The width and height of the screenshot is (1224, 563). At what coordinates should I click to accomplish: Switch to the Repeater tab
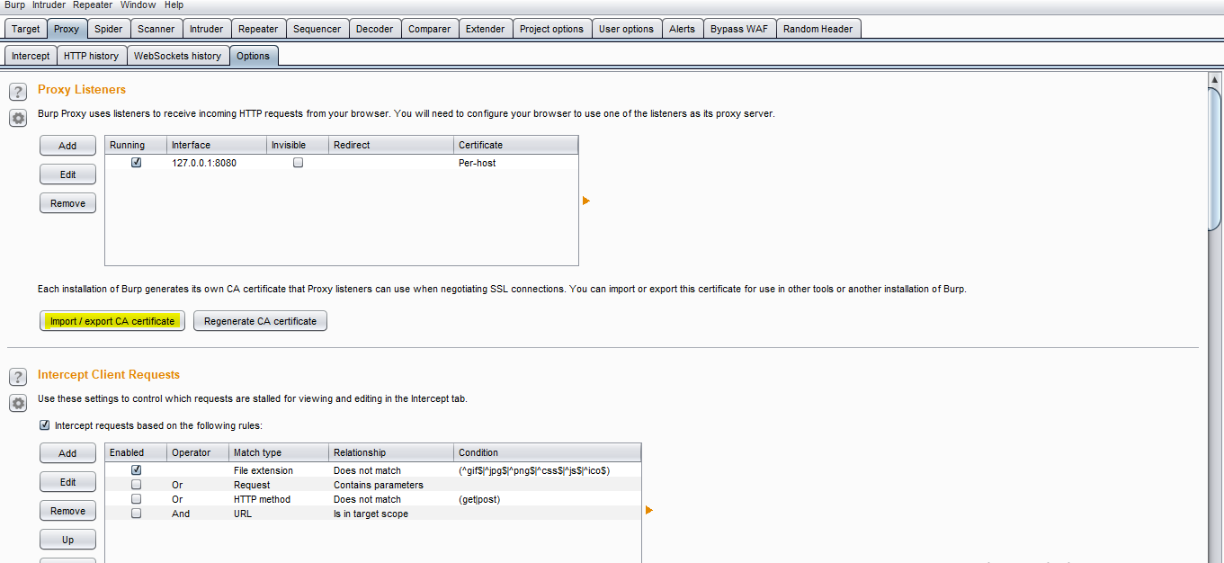click(258, 29)
